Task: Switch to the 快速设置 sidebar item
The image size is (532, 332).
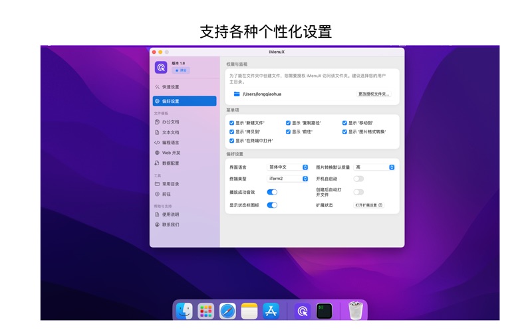Action: 170,87
